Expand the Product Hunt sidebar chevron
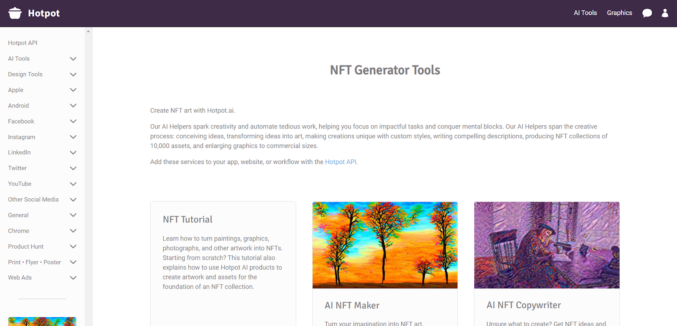 pos(73,247)
